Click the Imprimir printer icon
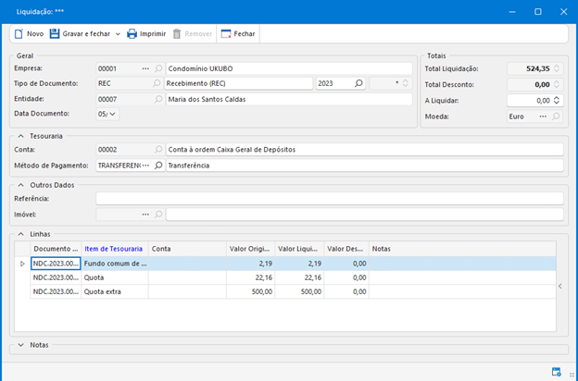 point(132,34)
